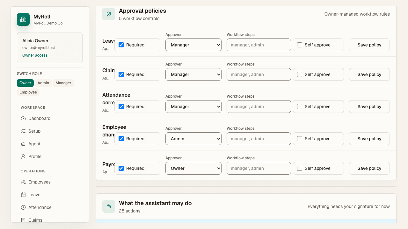Image resolution: width=408 pixels, height=229 pixels.
Task: Click the Profile person icon
Action: point(23,156)
